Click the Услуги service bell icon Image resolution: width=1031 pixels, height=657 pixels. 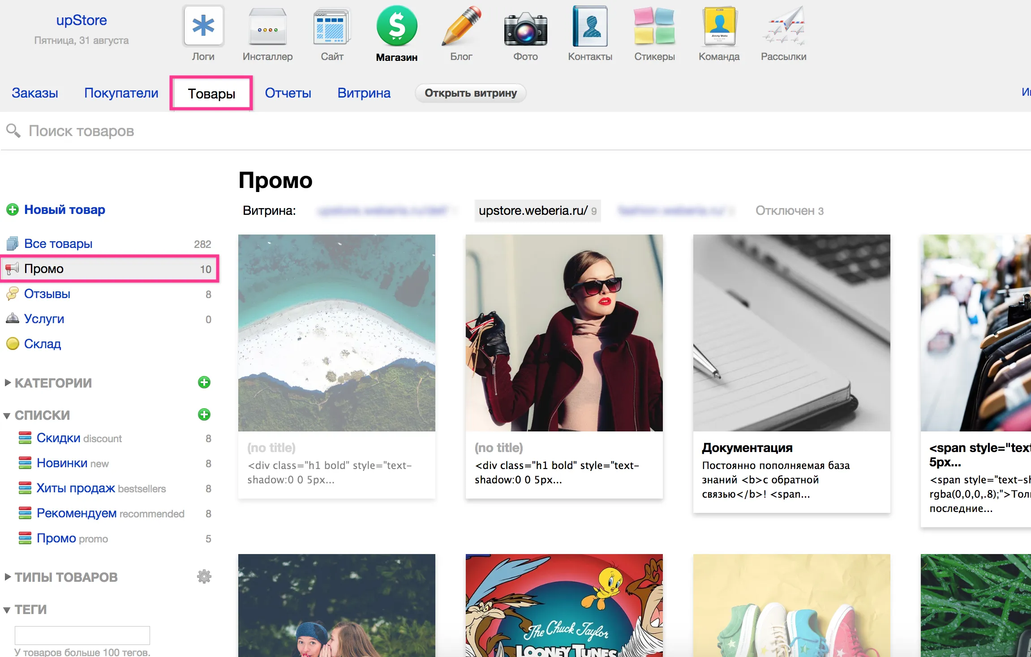(x=13, y=318)
